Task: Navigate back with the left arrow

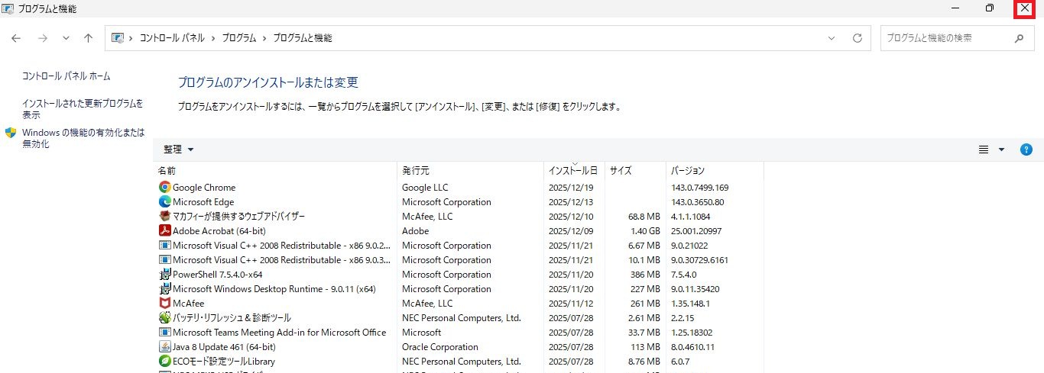Action: (x=16, y=38)
